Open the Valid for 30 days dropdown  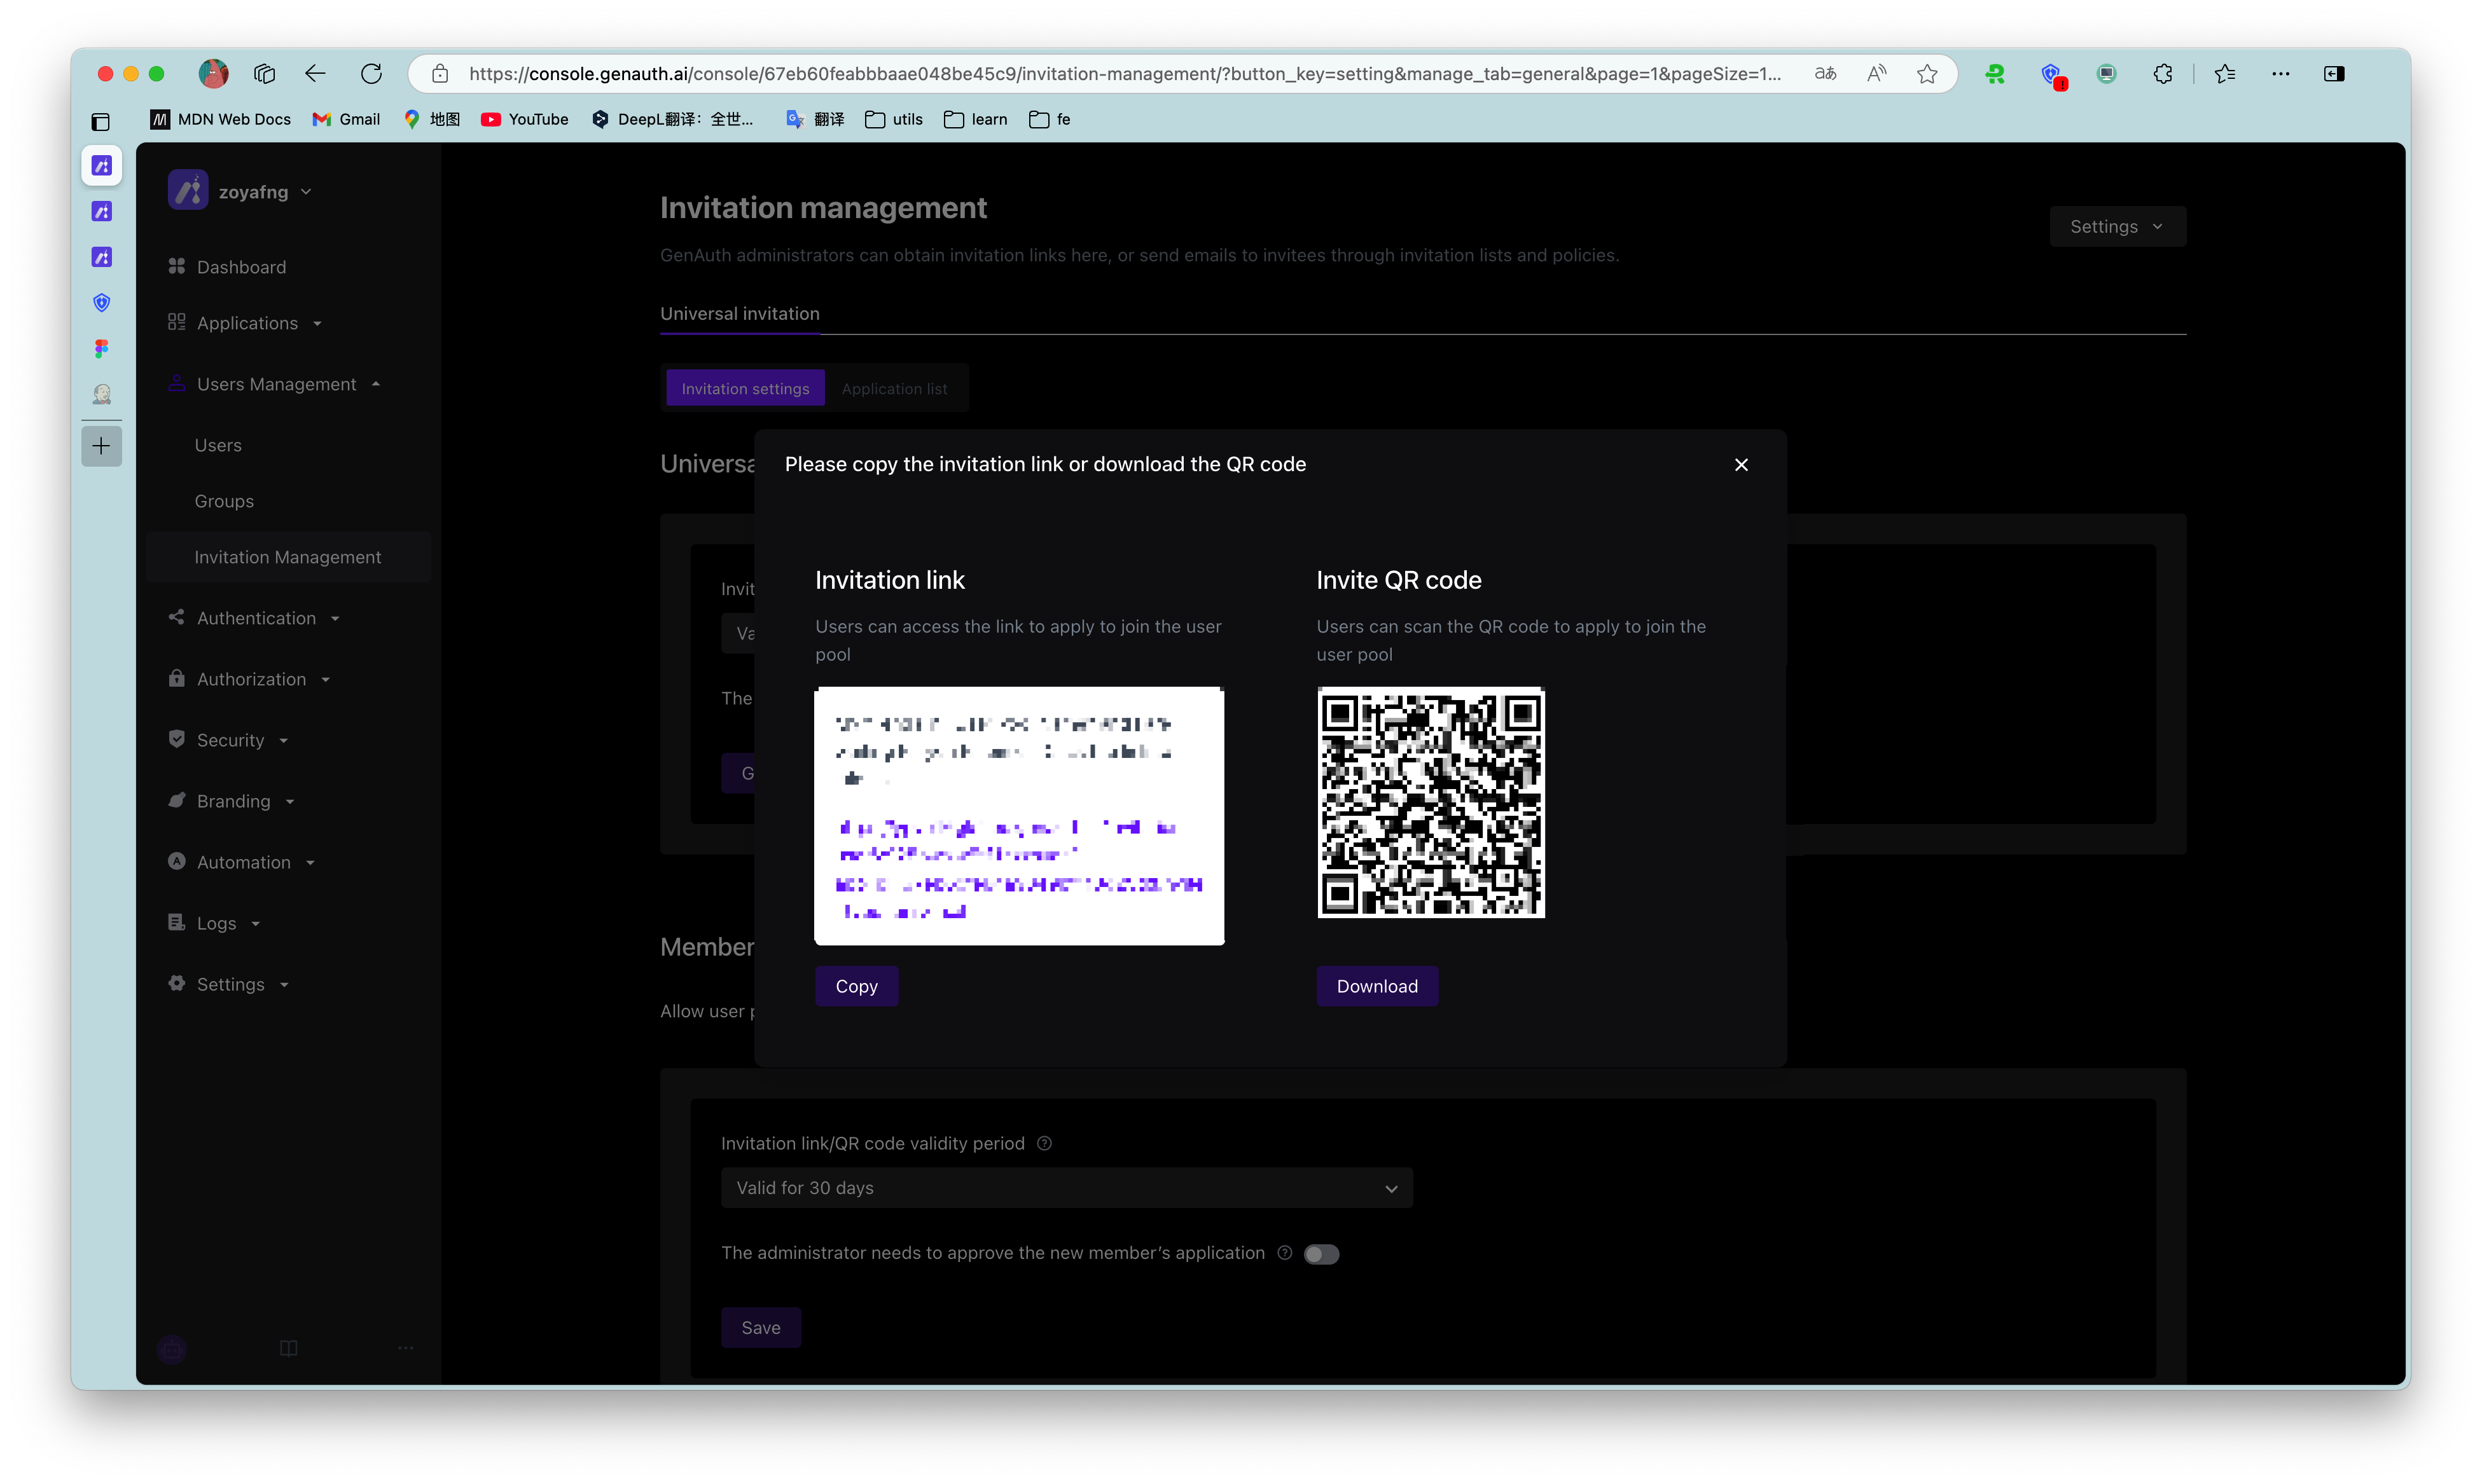click(x=1067, y=1188)
